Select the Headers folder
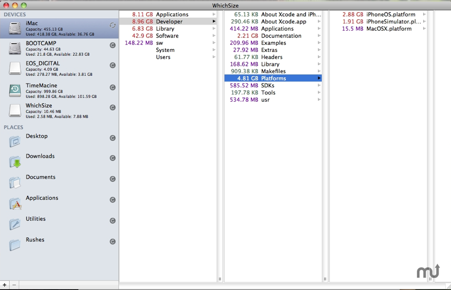 pos(273,57)
